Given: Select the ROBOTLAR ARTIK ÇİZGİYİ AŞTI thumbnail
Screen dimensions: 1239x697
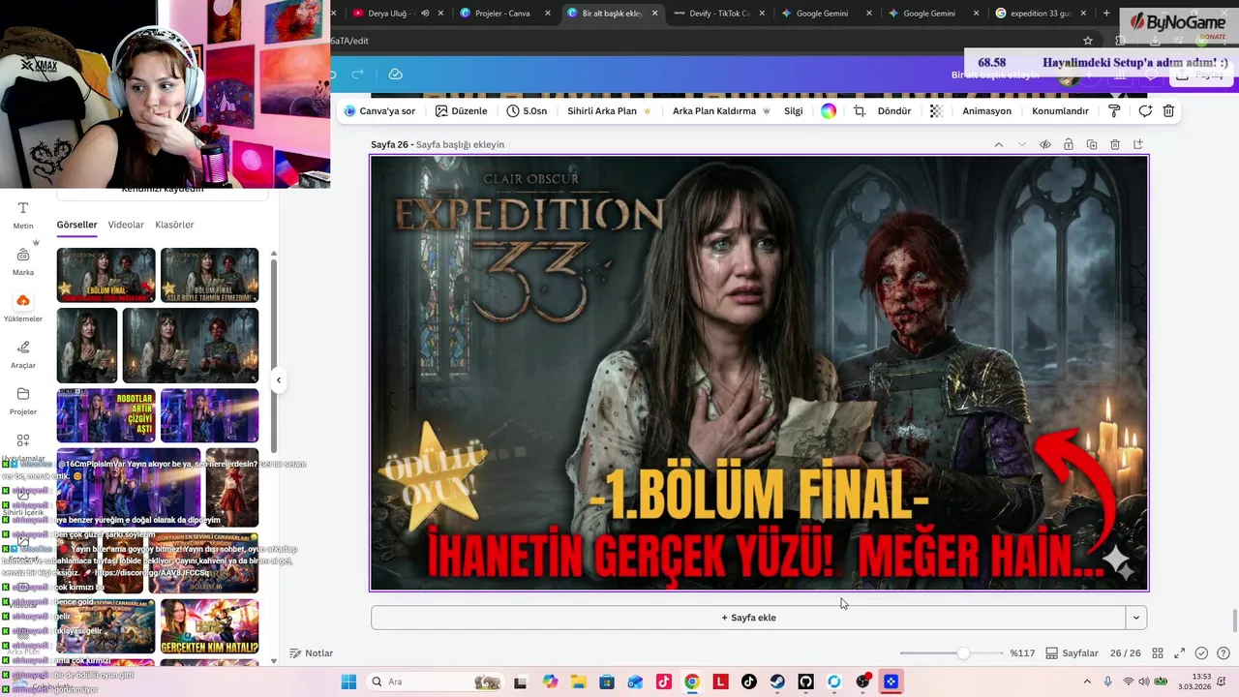Looking at the screenshot, I should point(106,415).
